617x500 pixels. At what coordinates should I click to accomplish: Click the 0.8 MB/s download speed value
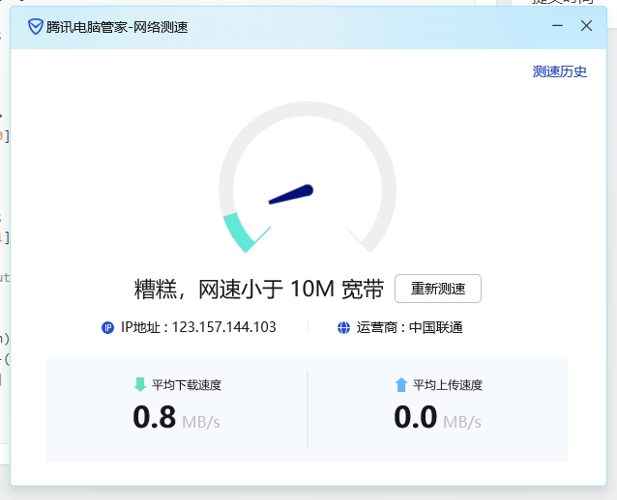176,418
